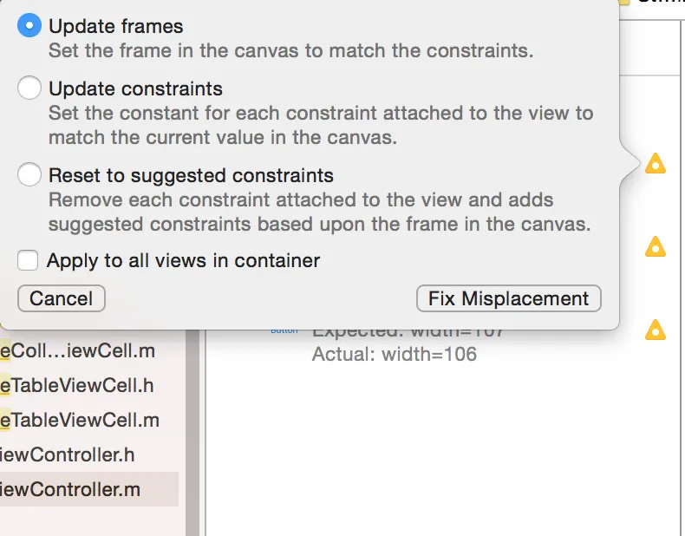Click the warning triangle the popover points to
The image size is (685, 536).
[x=656, y=163]
